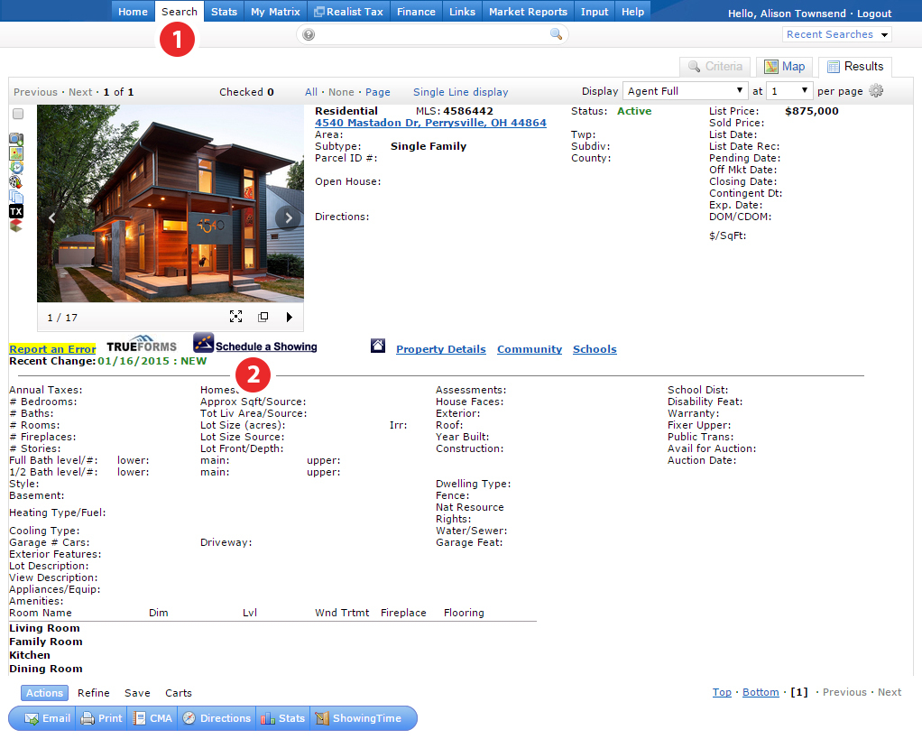Switch to the Criteria tab
922x739 pixels.
(715, 67)
